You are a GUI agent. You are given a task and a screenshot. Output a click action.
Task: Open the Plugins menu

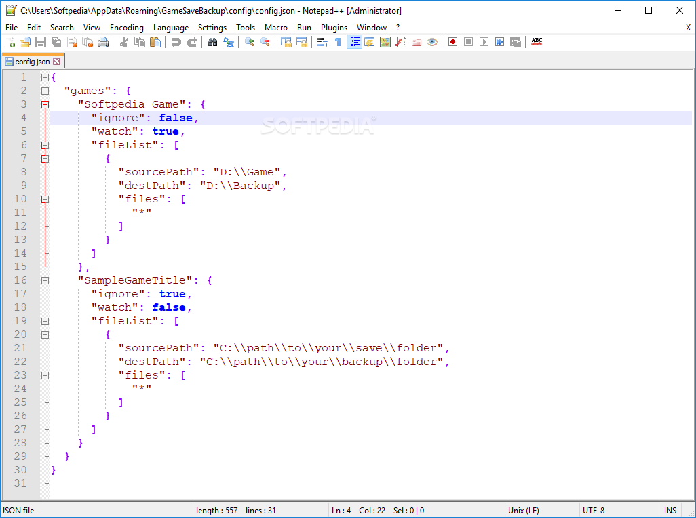point(334,28)
